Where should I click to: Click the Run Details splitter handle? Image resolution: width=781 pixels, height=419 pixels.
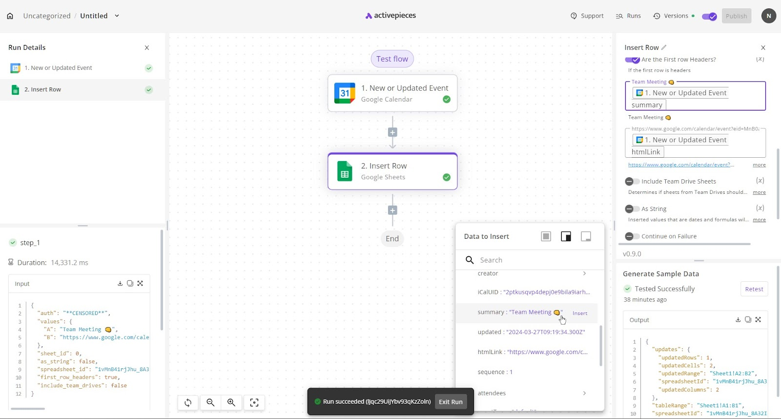(x=82, y=226)
